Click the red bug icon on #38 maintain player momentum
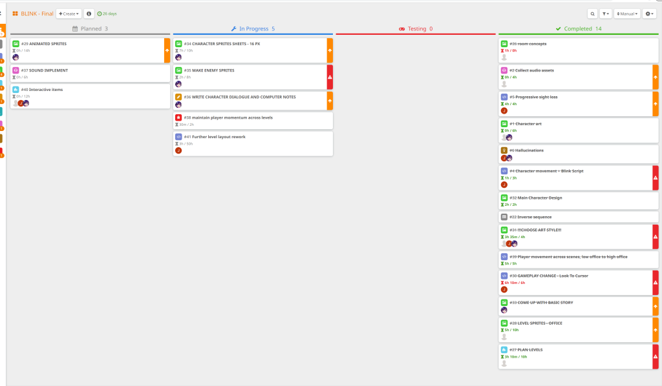This screenshot has height=386, width=662. pyautogui.click(x=178, y=117)
